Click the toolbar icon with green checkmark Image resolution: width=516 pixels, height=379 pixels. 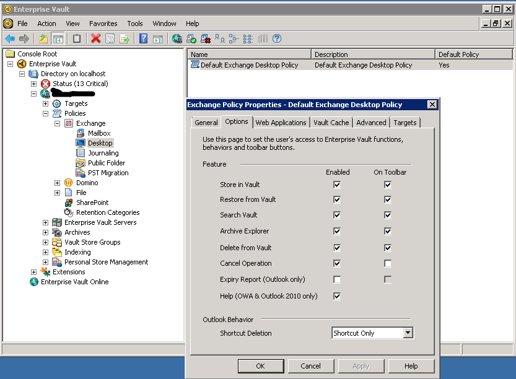click(191, 39)
